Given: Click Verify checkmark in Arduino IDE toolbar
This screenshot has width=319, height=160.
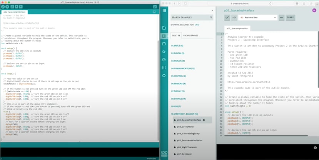Looking at the screenshot, I should click(3, 7).
